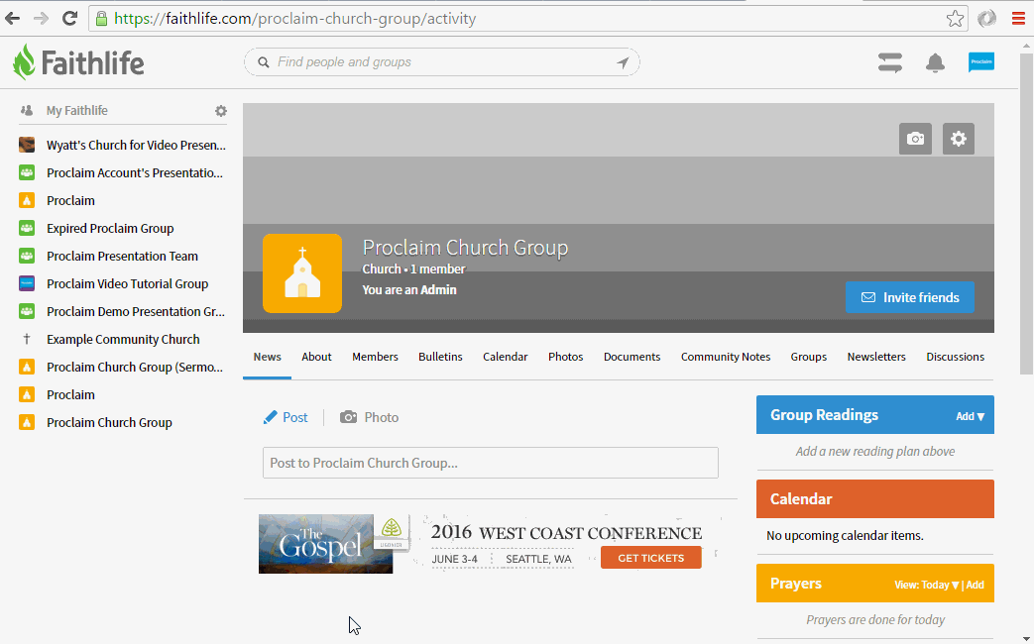Image resolution: width=1034 pixels, height=644 pixels.
Task: Open Example Community Church group
Action: pyautogui.click(x=123, y=339)
